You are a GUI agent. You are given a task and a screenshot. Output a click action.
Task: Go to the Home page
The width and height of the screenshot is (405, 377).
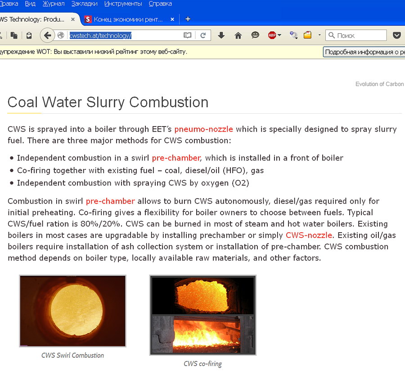238,35
